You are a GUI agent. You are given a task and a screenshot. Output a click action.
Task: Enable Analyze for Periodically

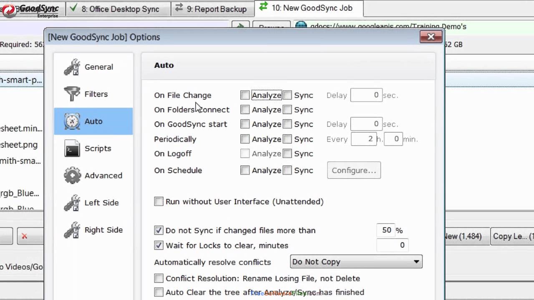(245, 139)
